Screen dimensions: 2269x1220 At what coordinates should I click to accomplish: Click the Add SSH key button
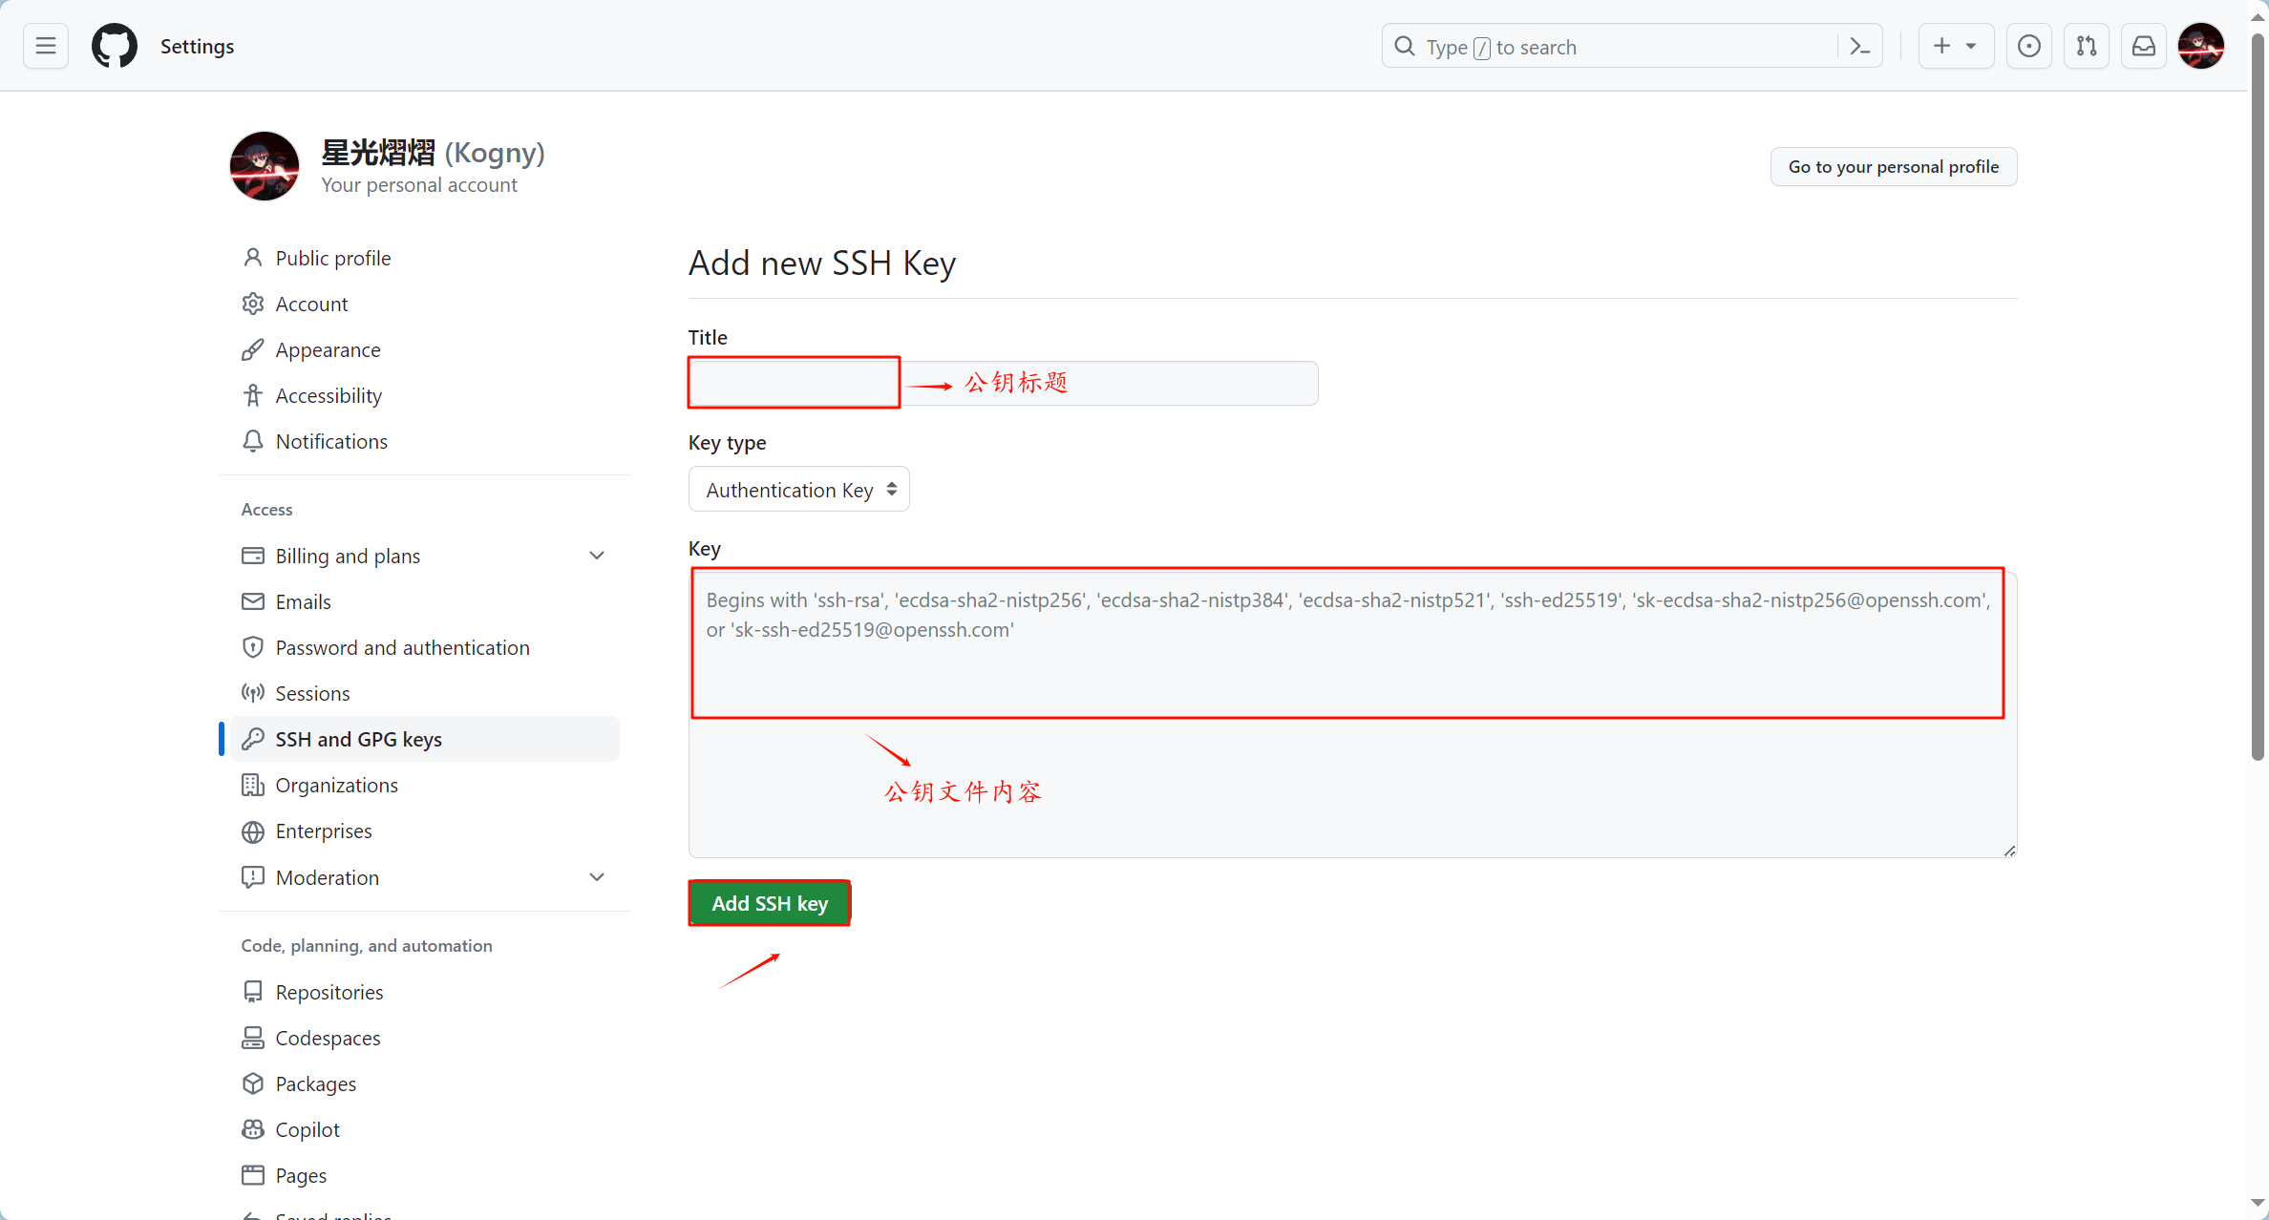point(770,903)
